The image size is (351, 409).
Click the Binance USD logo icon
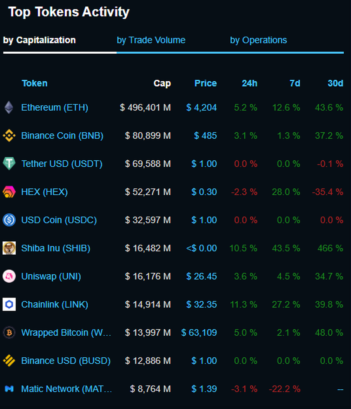9,361
